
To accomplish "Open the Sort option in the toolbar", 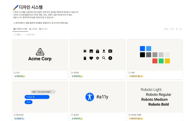I will pyautogui.click(x=172, y=29).
